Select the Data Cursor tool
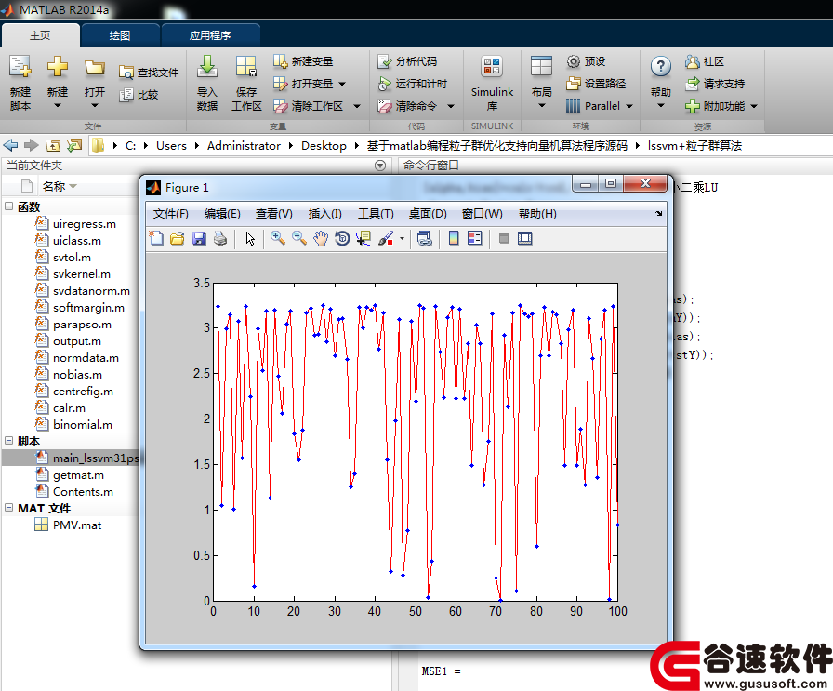 coord(364,238)
